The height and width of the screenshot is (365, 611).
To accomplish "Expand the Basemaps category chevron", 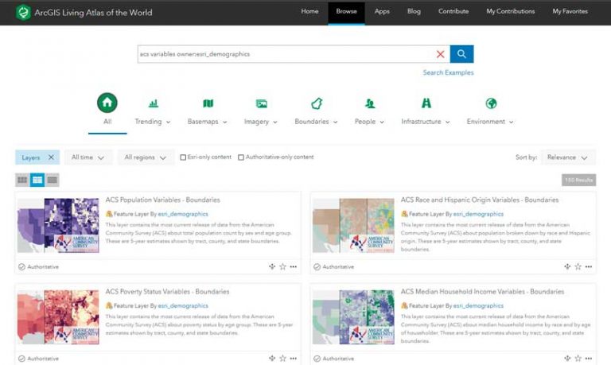I will pyautogui.click(x=225, y=122).
